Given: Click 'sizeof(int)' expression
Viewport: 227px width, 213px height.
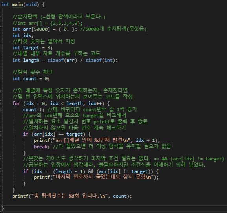Looking at the screenshot, I should point(100,60).
